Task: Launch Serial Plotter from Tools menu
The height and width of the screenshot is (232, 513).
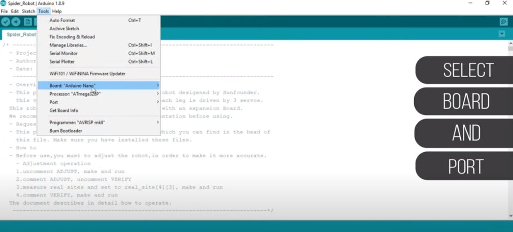Action: point(98,62)
